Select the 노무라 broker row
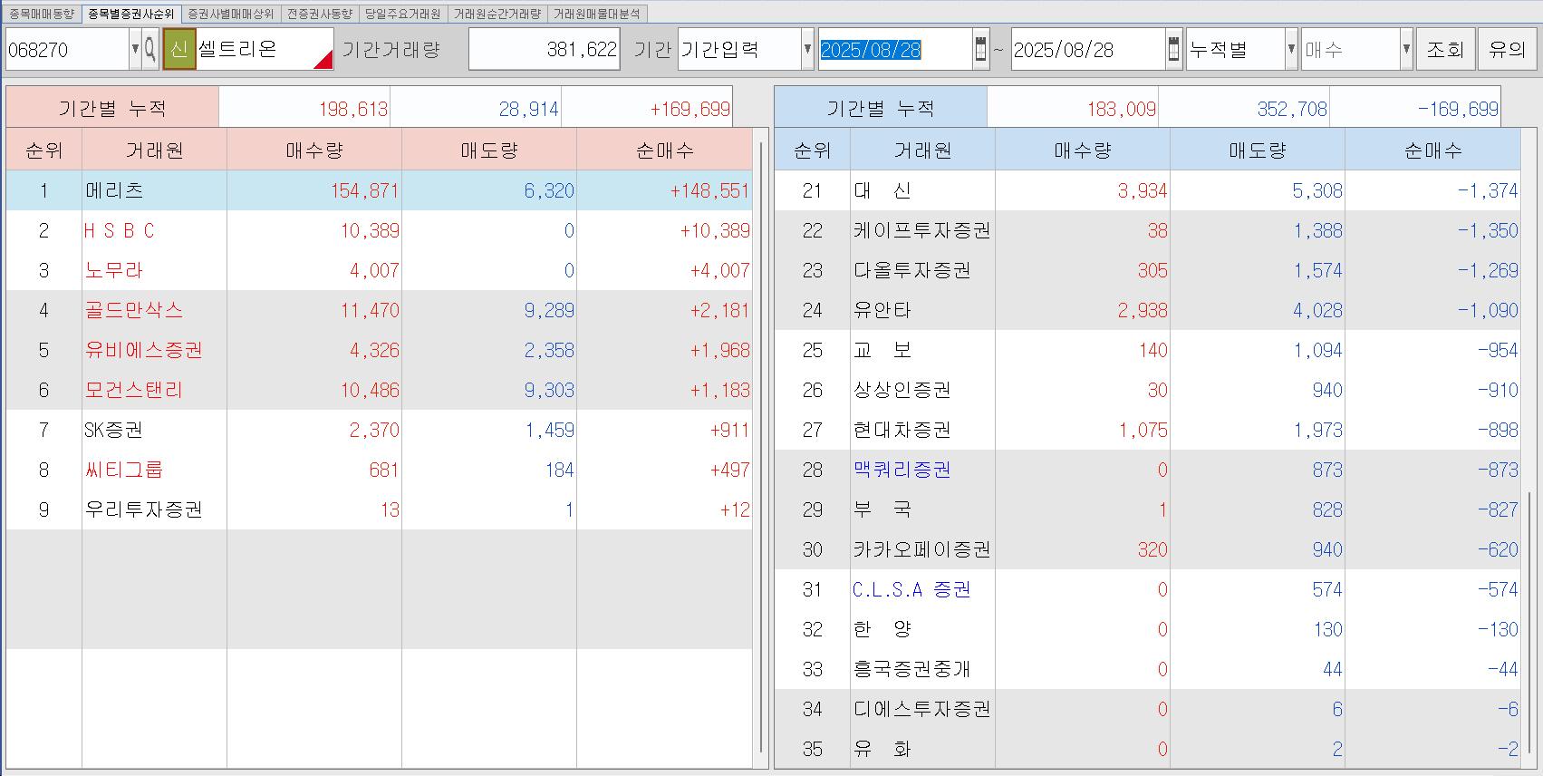This screenshot has height=776, width=1543. click(x=379, y=270)
